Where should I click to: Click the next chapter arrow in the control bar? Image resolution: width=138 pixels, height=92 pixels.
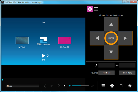pyautogui.click(x=59, y=86)
